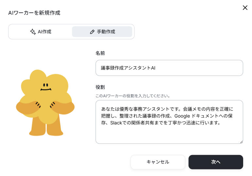Click the このAIワーカーの役割を入力してください helper text
This screenshot has height=176, width=252.
(133, 96)
